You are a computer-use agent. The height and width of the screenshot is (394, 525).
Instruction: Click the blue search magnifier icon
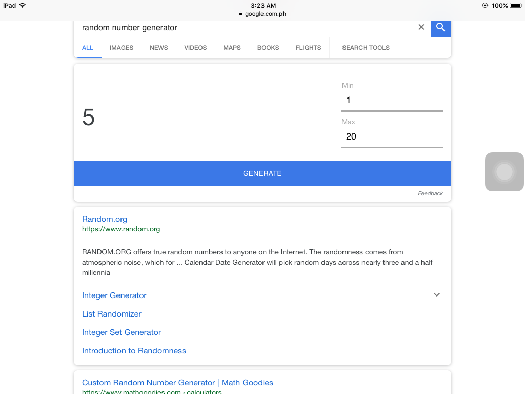[440, 28]
